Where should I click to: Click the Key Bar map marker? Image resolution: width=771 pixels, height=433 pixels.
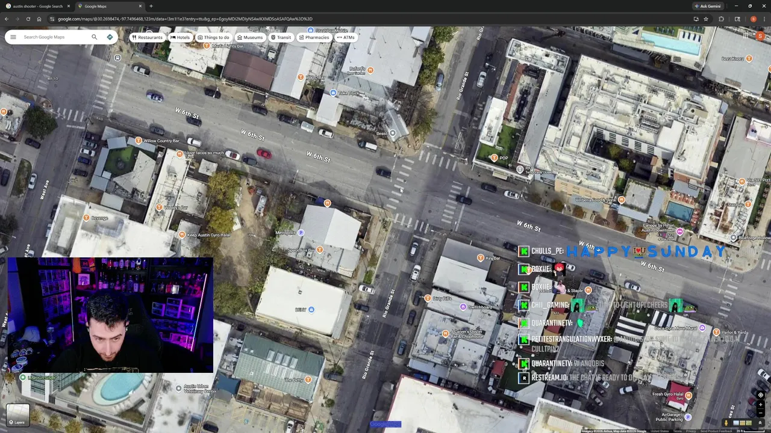click(x=480, y=258)
